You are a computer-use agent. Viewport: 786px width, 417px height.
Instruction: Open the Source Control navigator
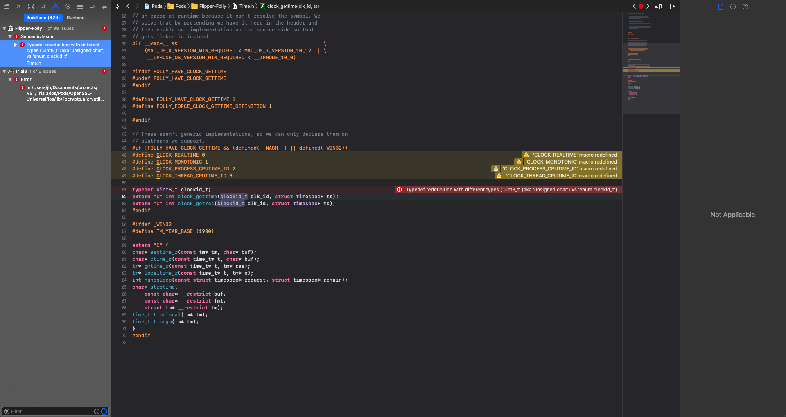pyautogui.click(x=18, y=6)
